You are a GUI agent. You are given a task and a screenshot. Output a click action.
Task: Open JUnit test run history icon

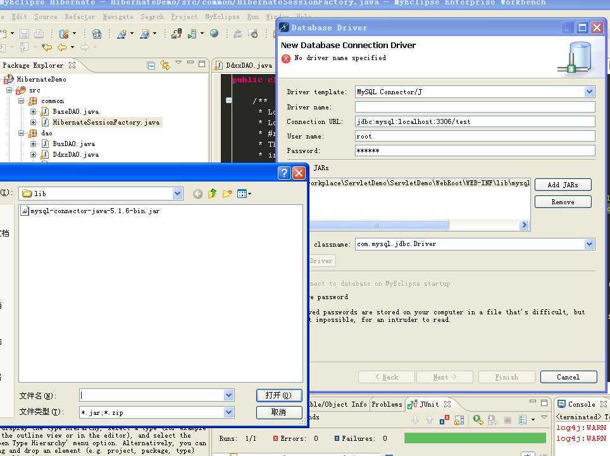[523, 420]
